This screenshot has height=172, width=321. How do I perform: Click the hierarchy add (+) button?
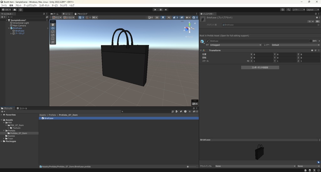[3, 17]
